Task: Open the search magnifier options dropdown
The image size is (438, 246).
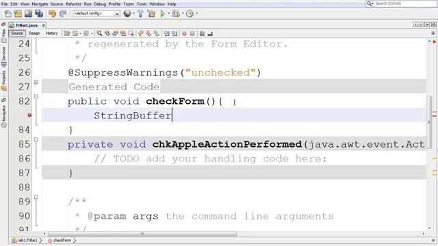Action: 370,3
